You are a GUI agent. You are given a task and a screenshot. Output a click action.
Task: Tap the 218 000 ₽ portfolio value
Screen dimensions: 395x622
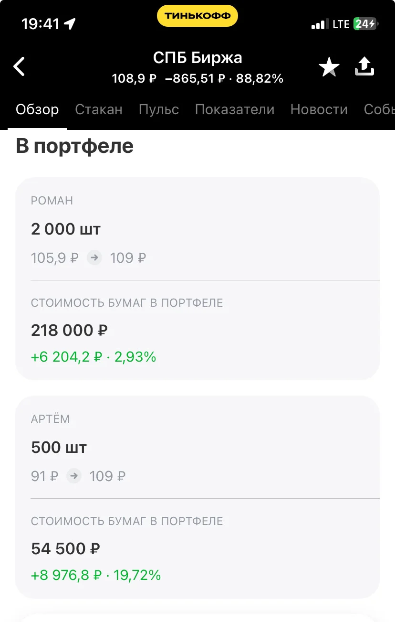point(69,330)
